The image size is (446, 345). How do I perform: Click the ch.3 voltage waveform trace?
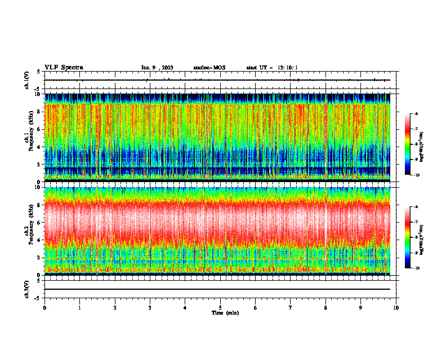217,289
